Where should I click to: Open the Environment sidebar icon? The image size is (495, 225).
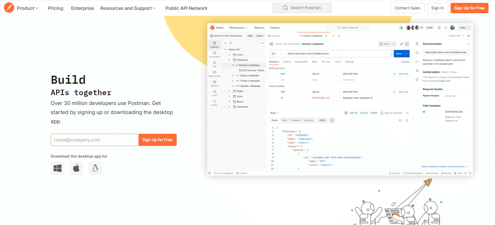[x=215, y=54]
